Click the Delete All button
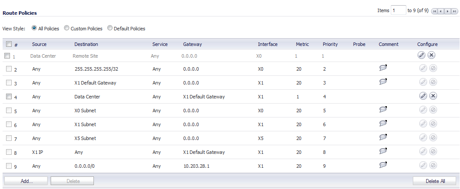 click(x=434, y=181)
